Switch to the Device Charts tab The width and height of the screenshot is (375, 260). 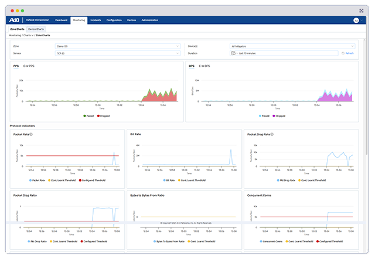point(36,28)
